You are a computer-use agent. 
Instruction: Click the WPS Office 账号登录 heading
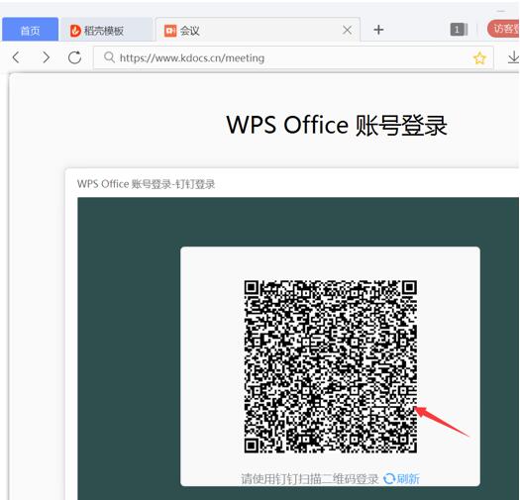point(337,125)
